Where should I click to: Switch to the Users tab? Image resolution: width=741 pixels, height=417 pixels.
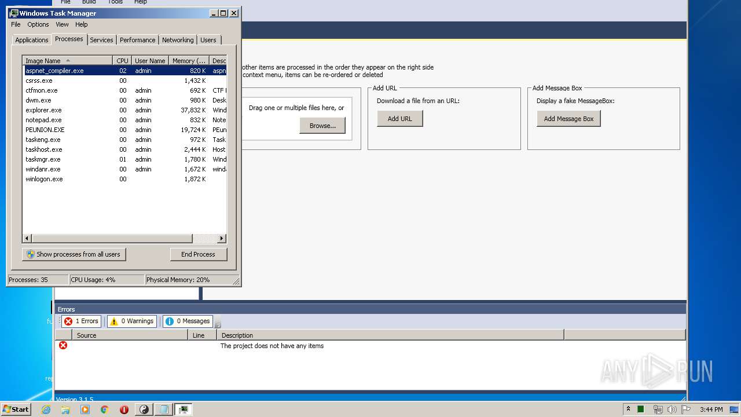click(x=208, y=40)
